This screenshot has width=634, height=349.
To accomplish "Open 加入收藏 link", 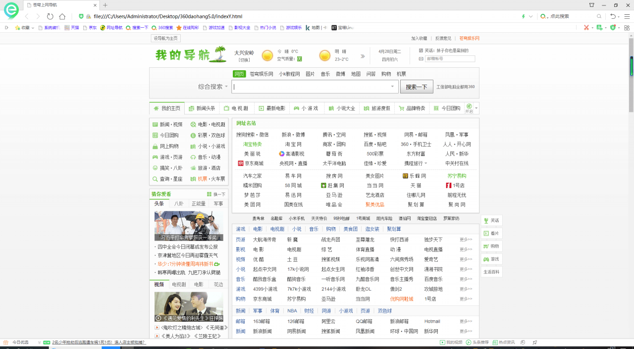I will tap(419, 38).
